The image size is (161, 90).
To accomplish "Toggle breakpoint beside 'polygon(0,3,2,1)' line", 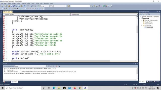I will coord(4,34).
